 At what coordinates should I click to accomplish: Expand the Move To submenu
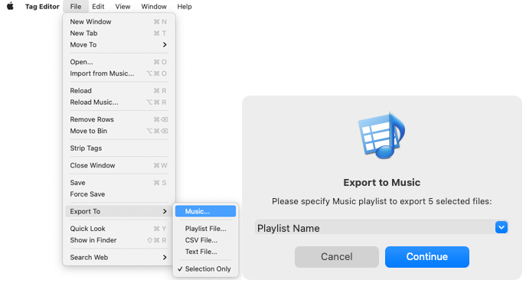point(119,44)
